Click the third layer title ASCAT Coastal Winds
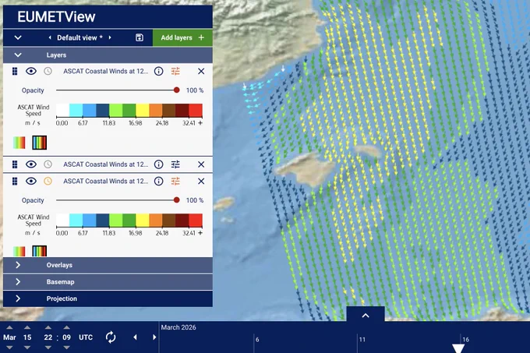 [x=105, y=181]
